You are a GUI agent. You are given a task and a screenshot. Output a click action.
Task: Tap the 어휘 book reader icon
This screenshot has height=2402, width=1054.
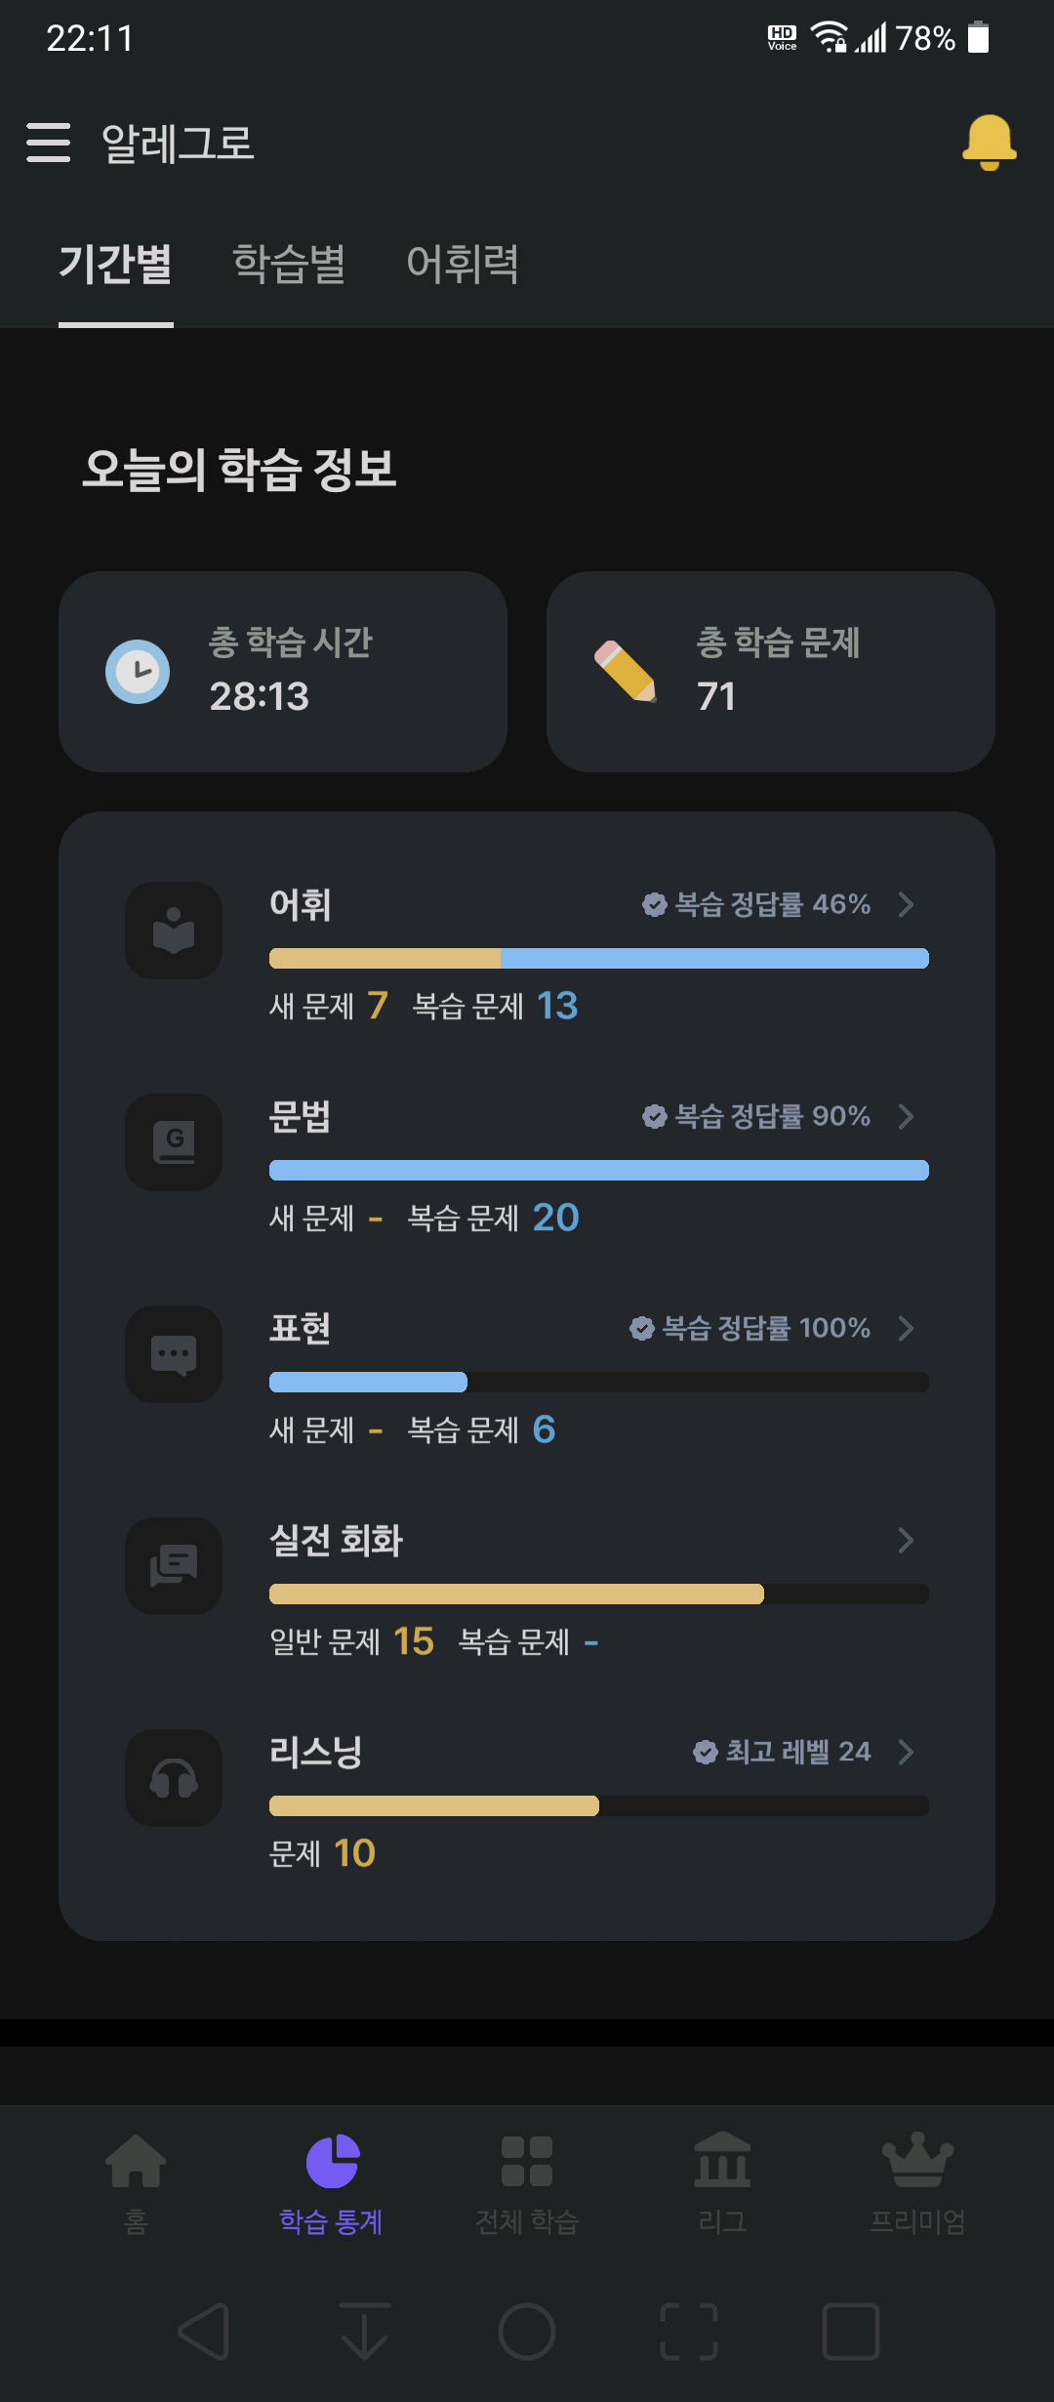[x=174, y=931]
